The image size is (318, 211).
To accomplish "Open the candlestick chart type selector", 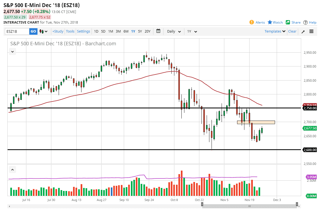I will click(43, 31).
